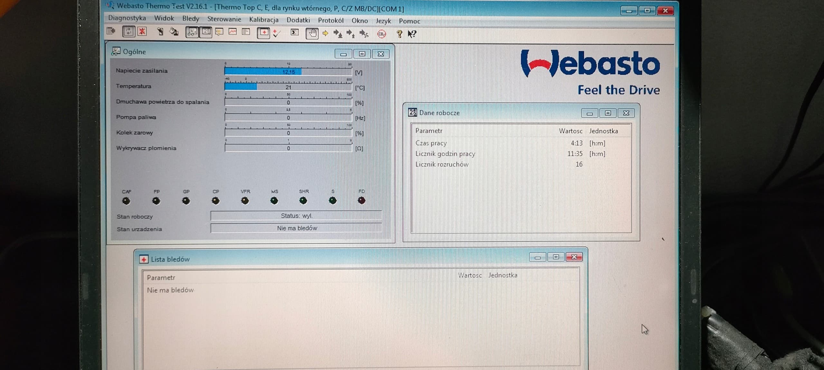Image resolution: width=824 pixels, height=370 pixels.
Task: Click Wartosc column header in Dane robocze
Action: (x=570, y=131)
